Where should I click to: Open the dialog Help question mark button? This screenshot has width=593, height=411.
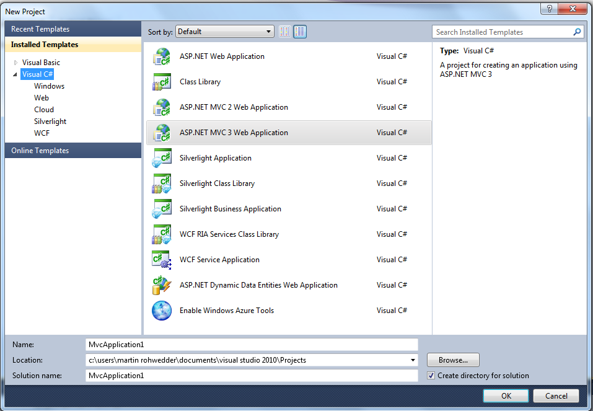550,9
